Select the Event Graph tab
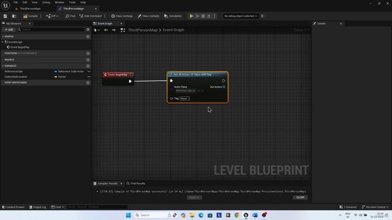 [105, 23]
